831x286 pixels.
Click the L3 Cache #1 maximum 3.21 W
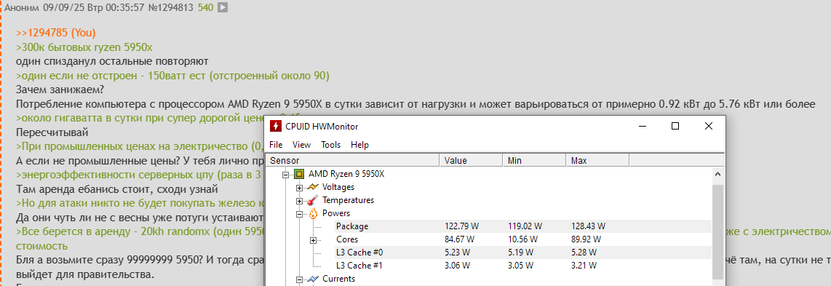pyautogui.click(x=584, y=266)
